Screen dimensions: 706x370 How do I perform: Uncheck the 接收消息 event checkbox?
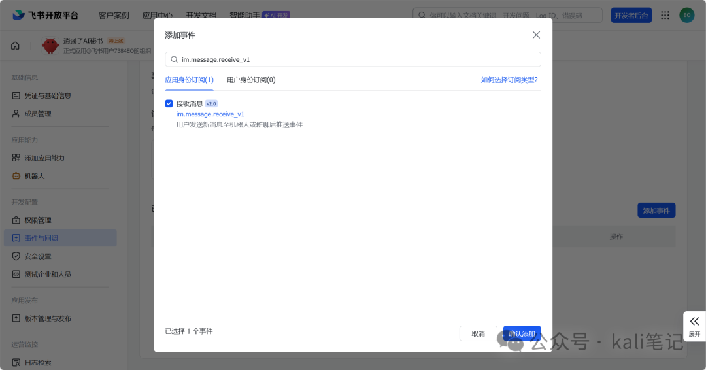(169, 103)
